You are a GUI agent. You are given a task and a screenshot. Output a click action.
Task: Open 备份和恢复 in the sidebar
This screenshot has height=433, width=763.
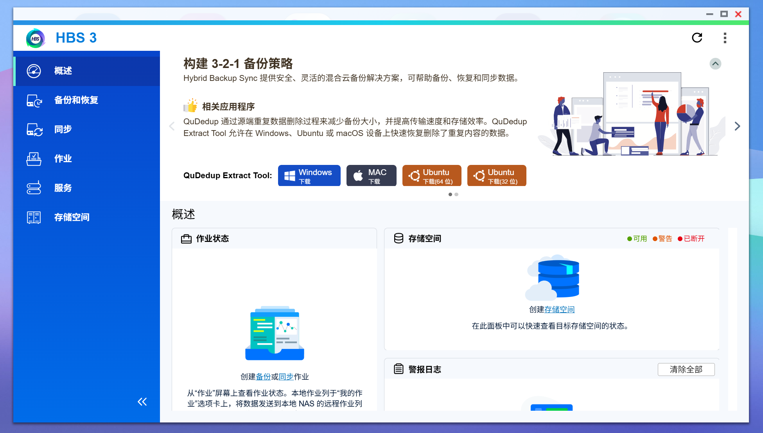click(76, 100)
